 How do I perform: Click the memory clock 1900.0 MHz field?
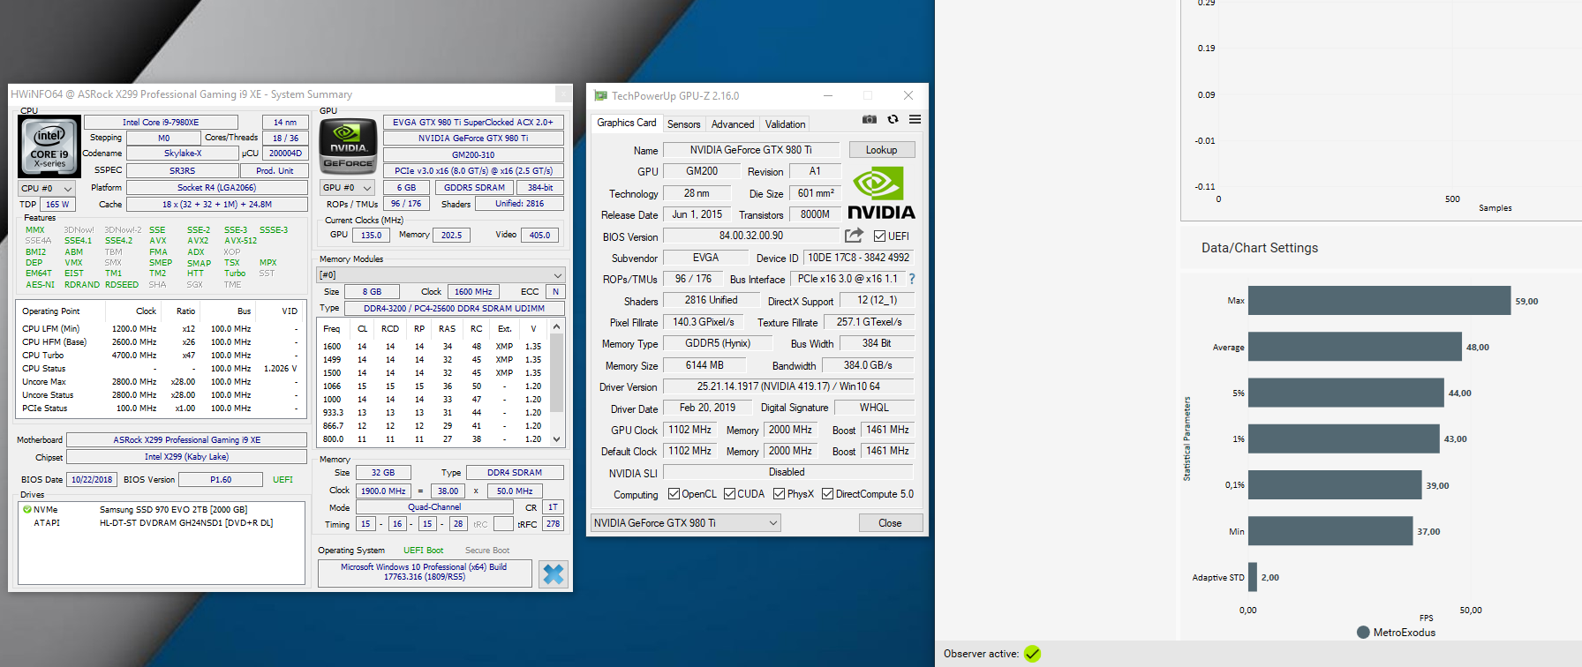383,491
